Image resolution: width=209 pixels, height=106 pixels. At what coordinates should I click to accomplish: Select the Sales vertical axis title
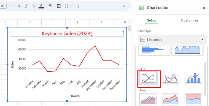pyautogui.click(x=13, y=65)
